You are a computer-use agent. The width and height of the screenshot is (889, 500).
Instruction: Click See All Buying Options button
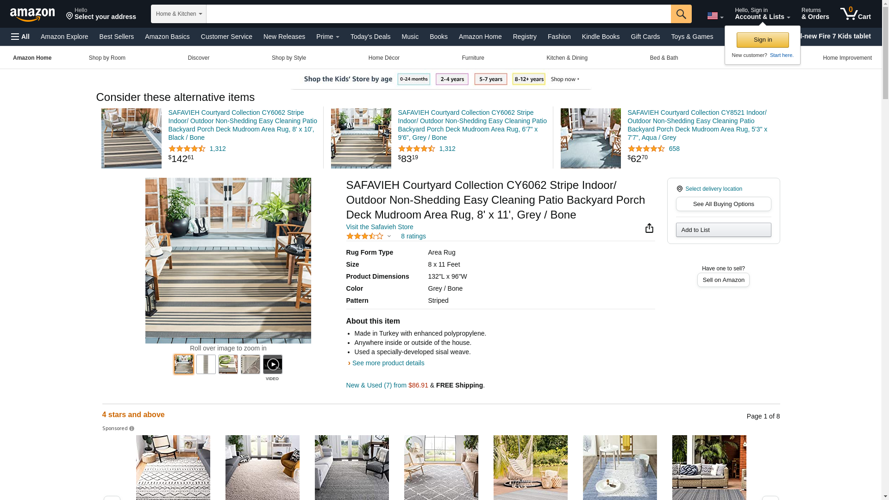[723, 204]
